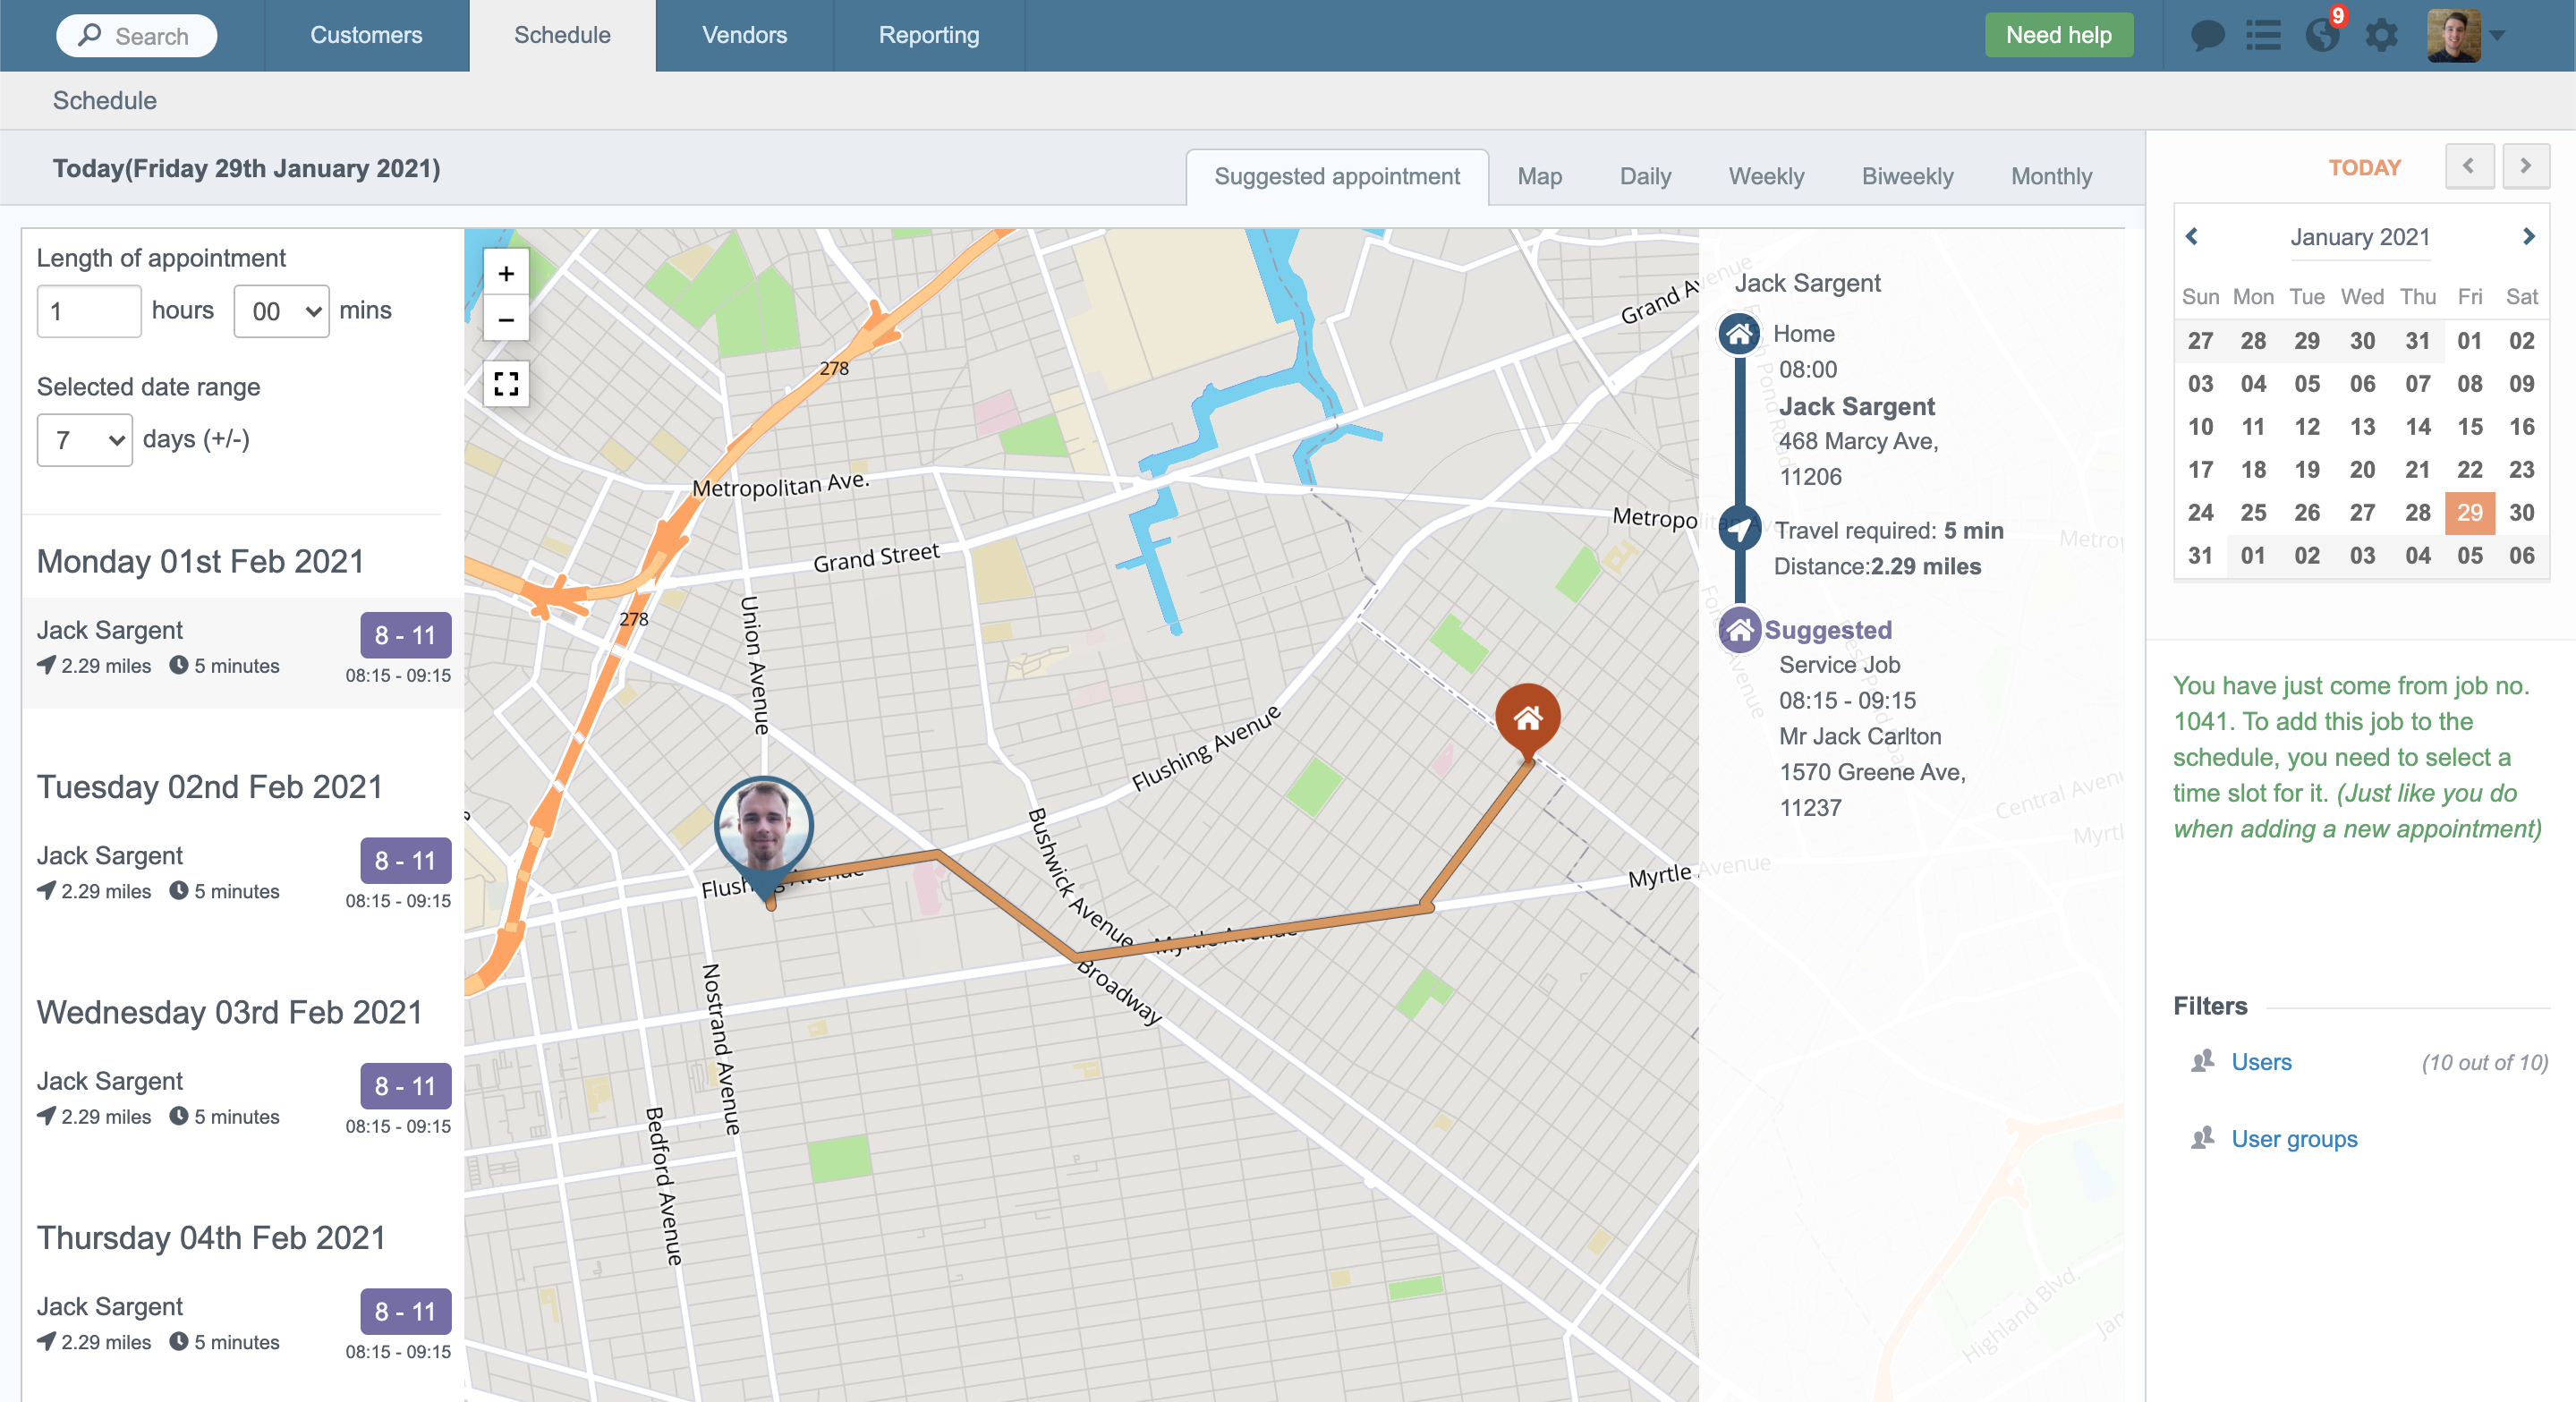This screenshot has height=1402, width=2576.
Task: Zoom in on the map
Action: tap(506, 273)
